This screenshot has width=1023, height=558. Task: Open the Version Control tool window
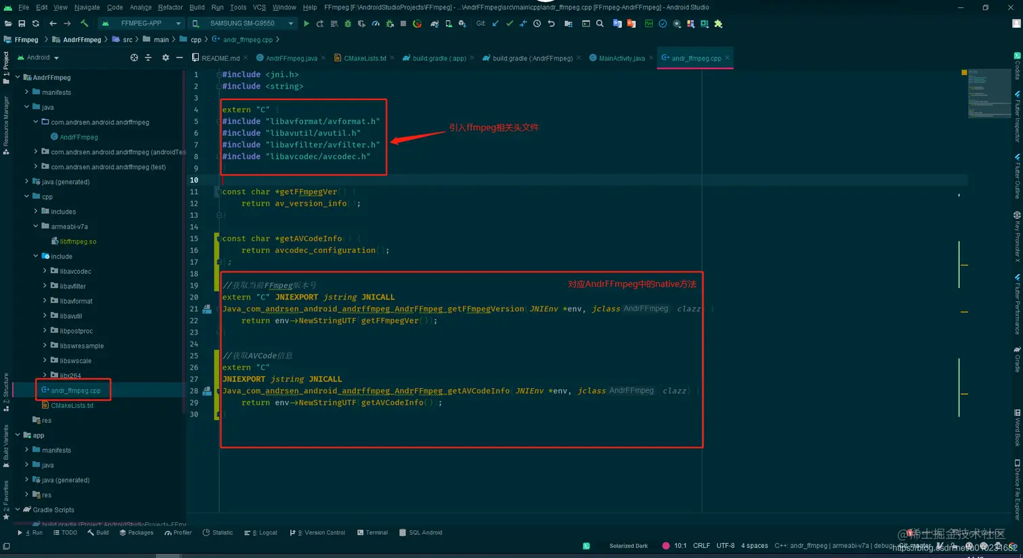click(x=317, y=533)
